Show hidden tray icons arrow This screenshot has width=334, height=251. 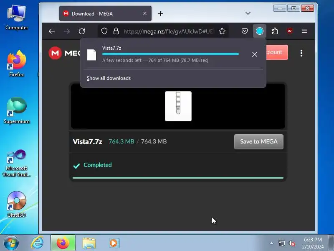tap(272, 243)
